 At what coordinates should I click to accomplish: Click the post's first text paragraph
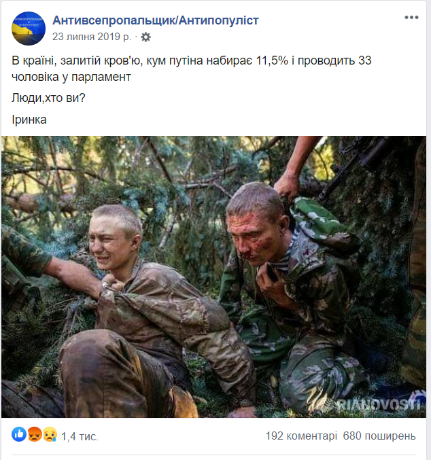click(192, 69)
